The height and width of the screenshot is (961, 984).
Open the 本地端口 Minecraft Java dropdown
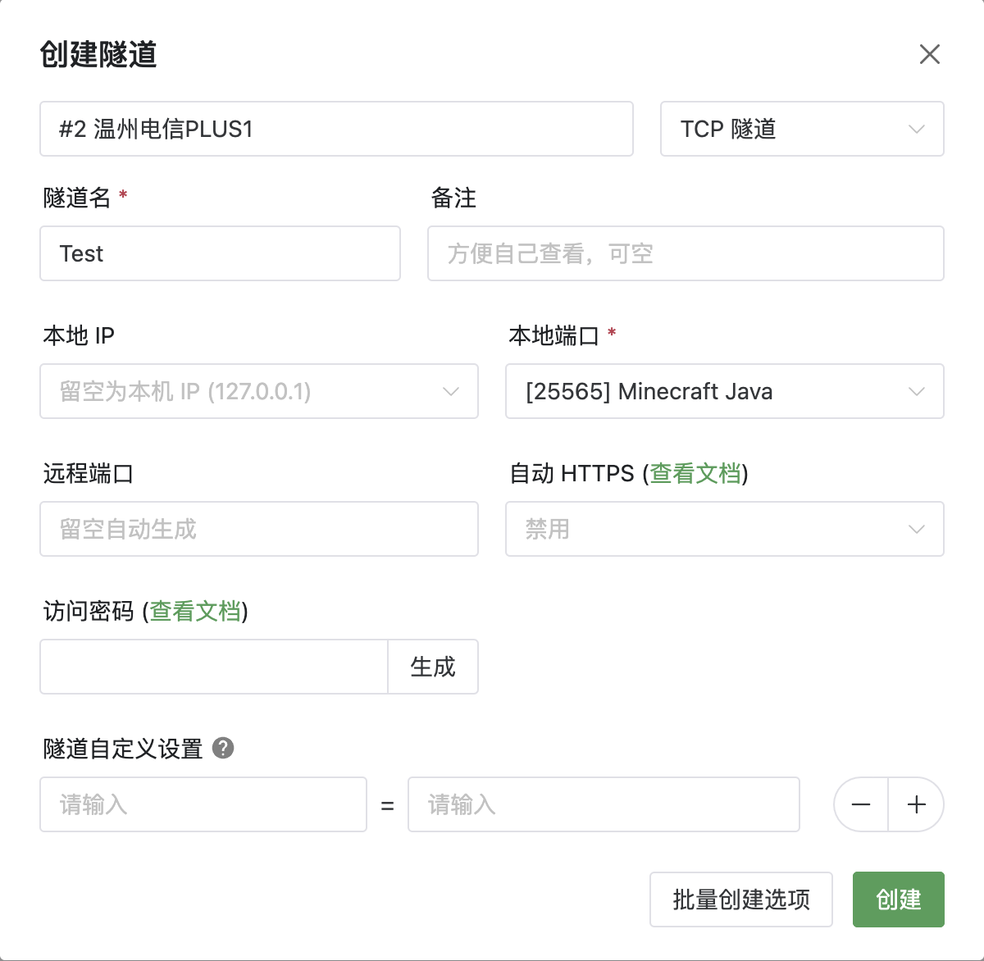(725, 391)
